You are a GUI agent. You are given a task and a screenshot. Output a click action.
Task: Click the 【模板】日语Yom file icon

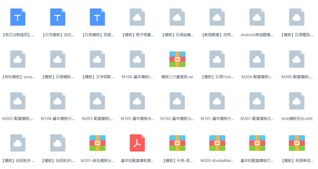(x=217, y=59)
